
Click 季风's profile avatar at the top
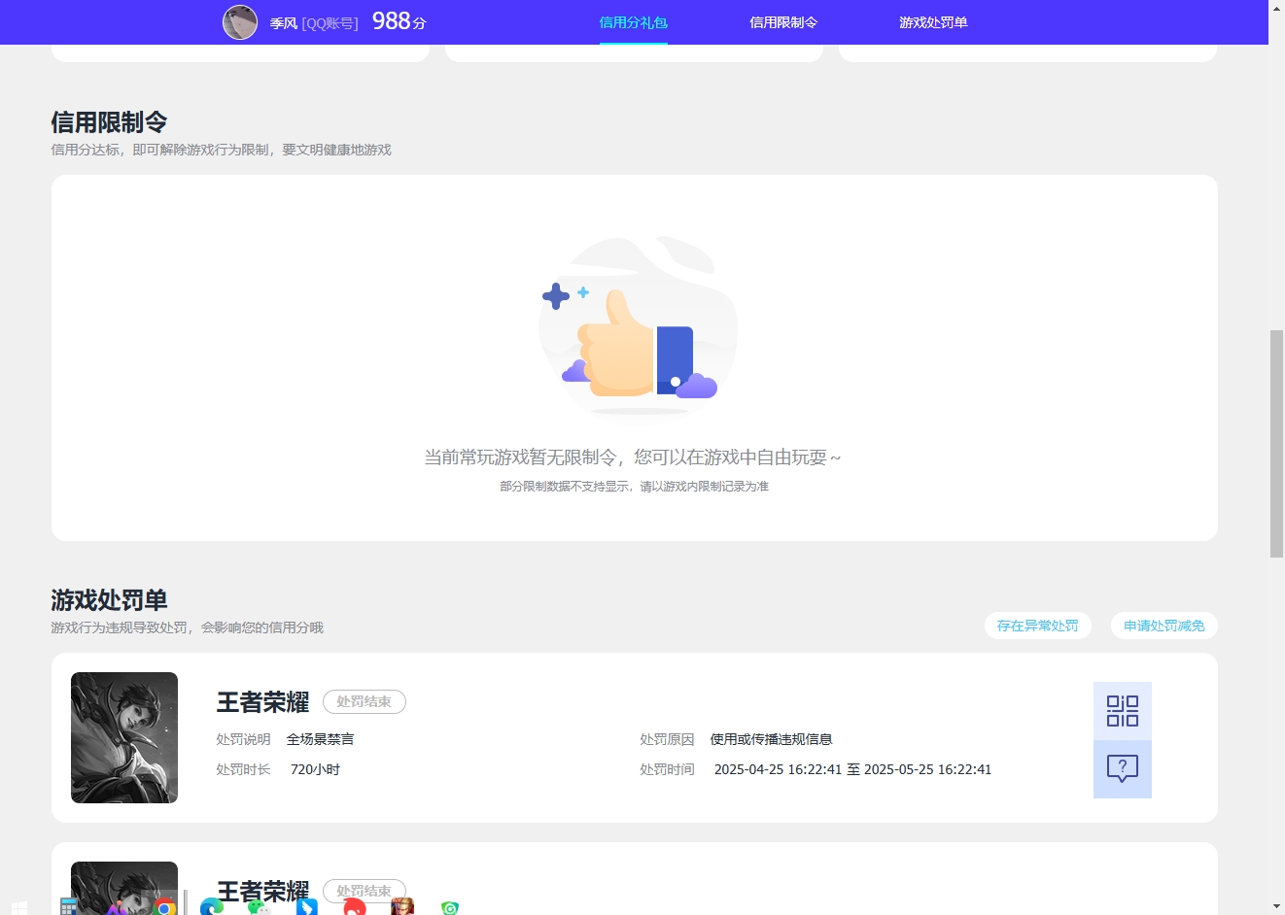point(239,21)
